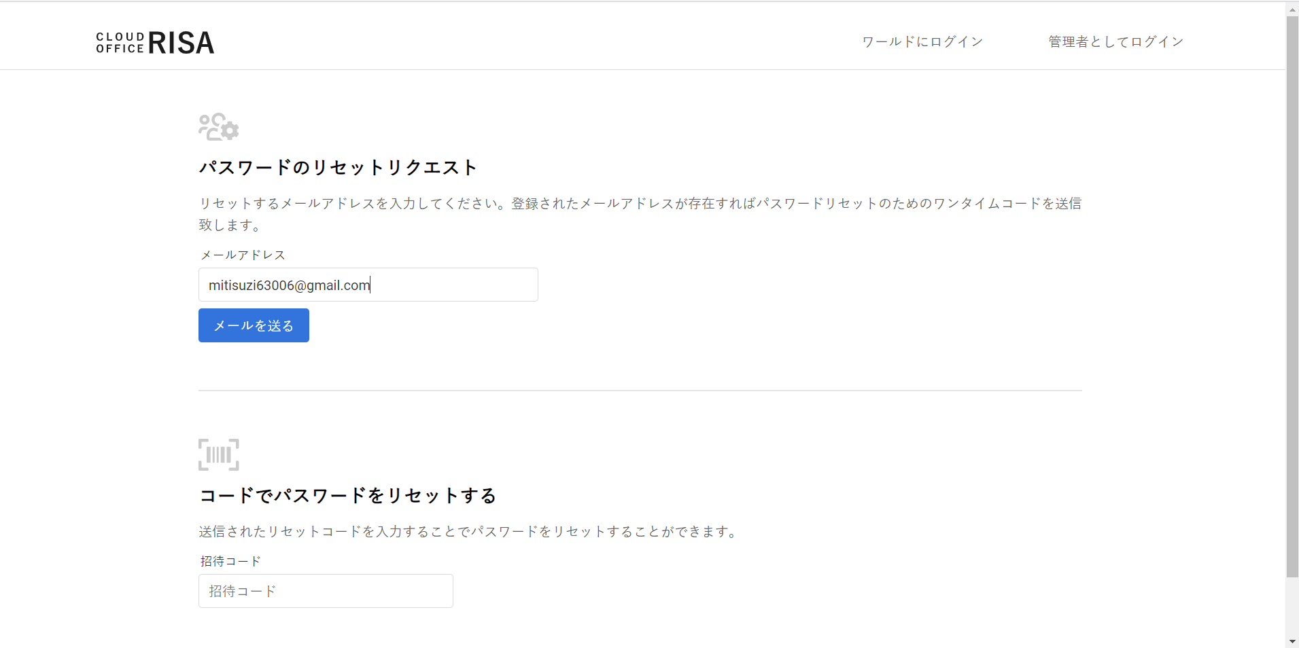Click the scrollbar down arrow

[1292, 641]
